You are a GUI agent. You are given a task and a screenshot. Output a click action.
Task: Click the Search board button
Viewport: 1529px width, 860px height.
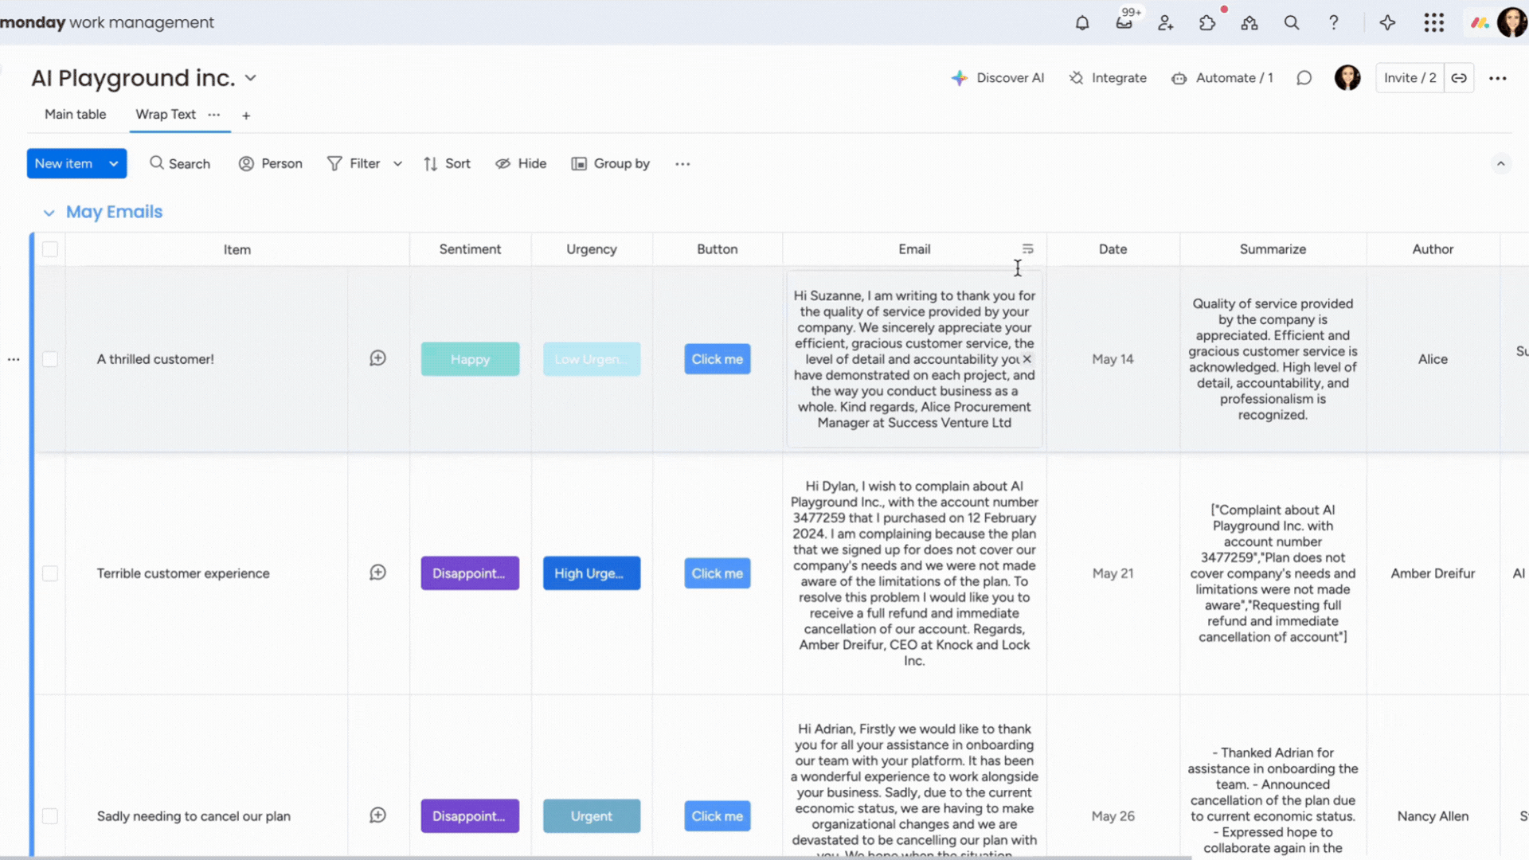click(x=180, y=163)
